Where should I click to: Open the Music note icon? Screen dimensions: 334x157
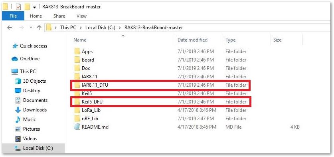pos(18,119)
